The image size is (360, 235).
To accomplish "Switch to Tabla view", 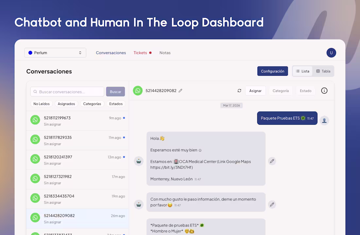I will [x=323, y=71].
